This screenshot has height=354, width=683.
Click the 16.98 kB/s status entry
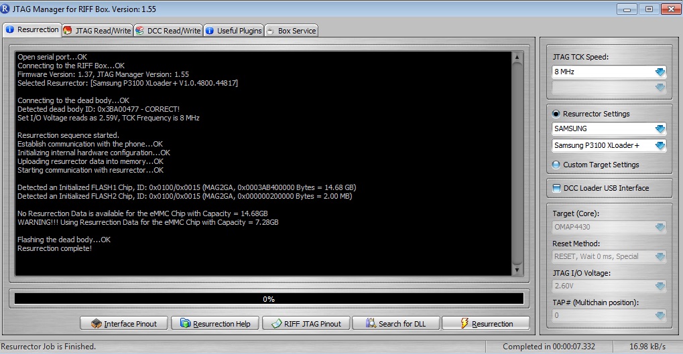[647, 347]
